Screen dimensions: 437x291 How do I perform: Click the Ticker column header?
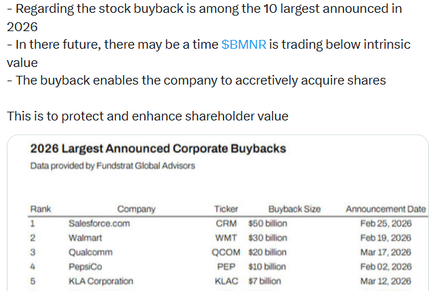[226, 209]
